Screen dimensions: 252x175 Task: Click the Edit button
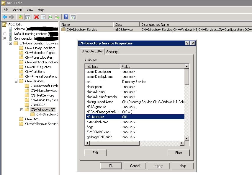point(96,153)
